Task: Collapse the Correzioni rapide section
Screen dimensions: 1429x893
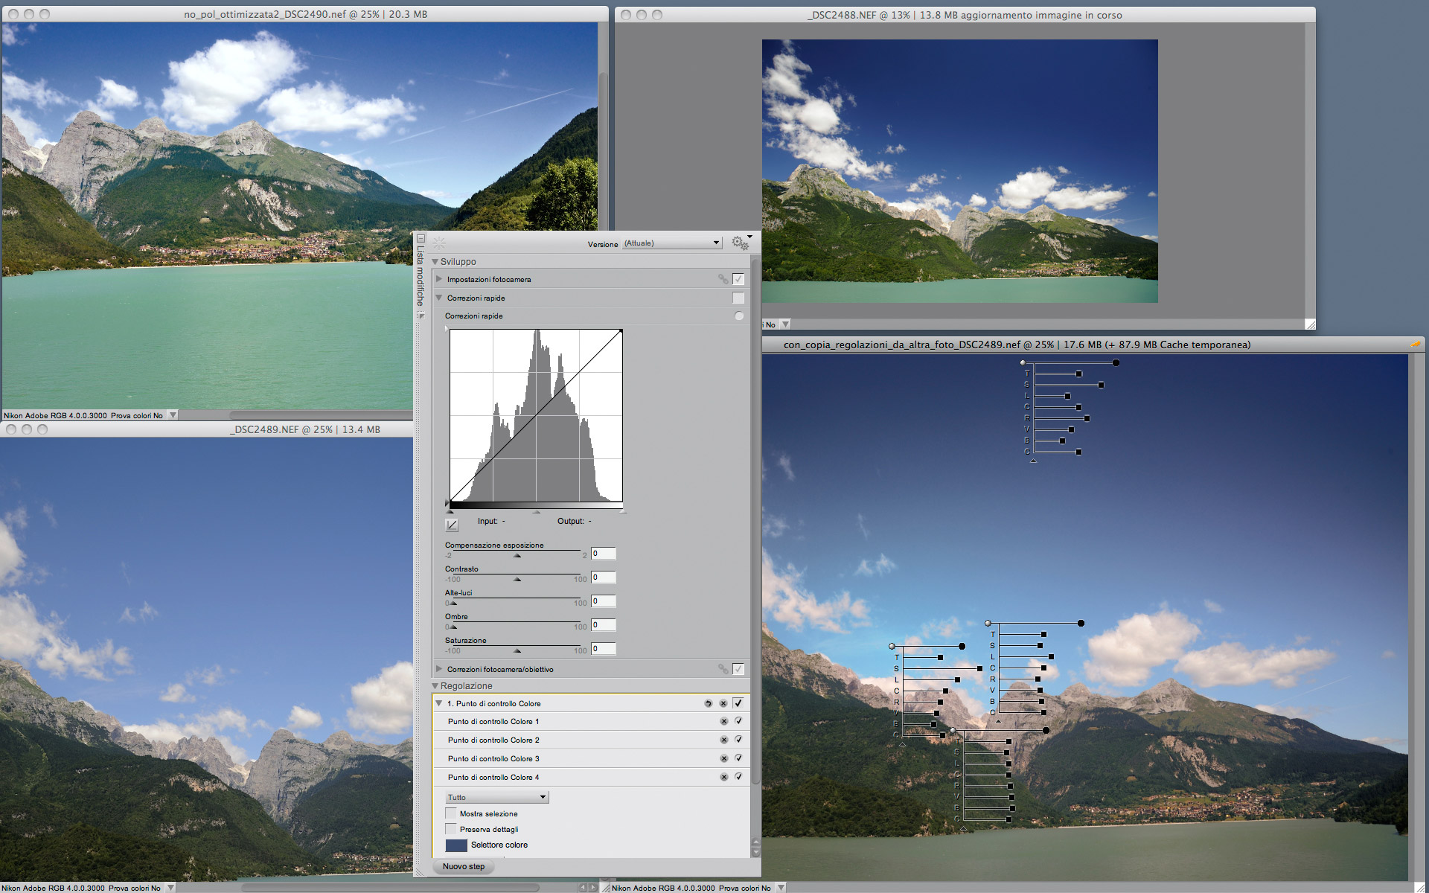Action: click(x=439, y=298)
